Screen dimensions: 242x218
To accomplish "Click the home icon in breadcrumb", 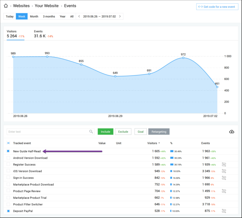I will click(6, 6).
